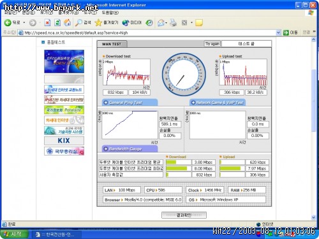Switch to Internet Explorer taskbar window button
Screen dimensions: 319x239
57,235
